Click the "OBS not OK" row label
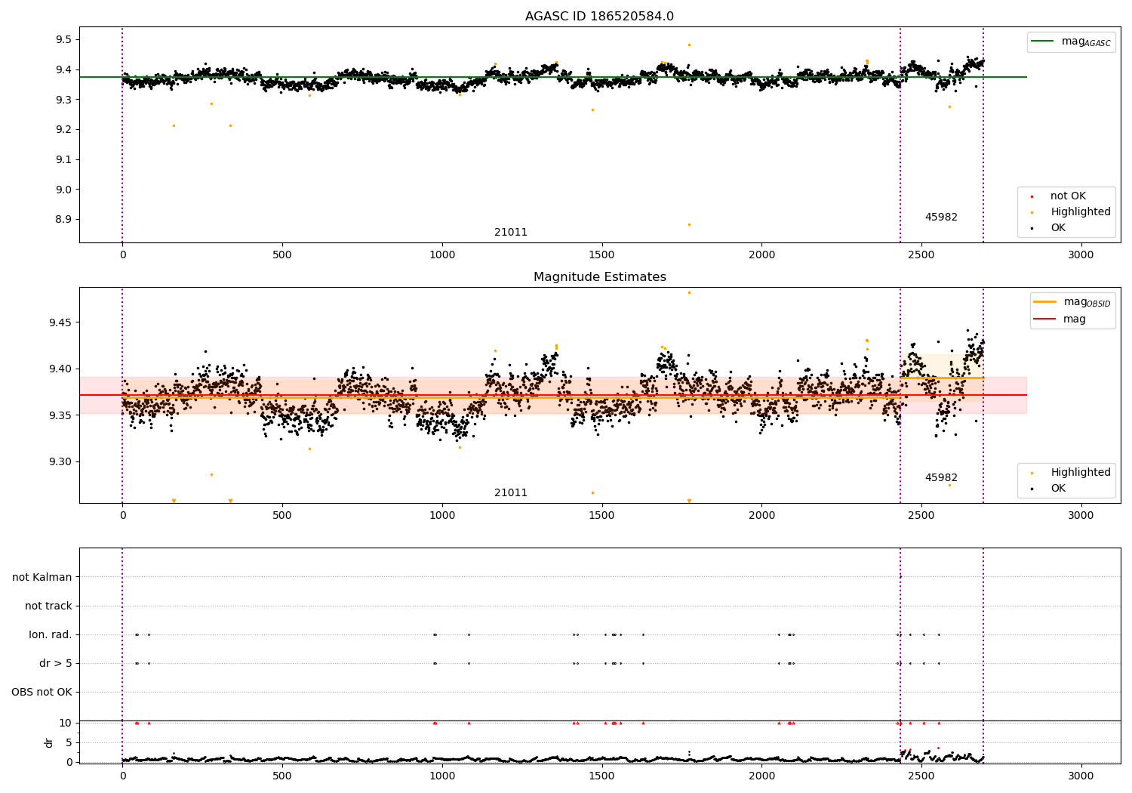Viewport: 1132px width, 793px height. tap(42, 693)
